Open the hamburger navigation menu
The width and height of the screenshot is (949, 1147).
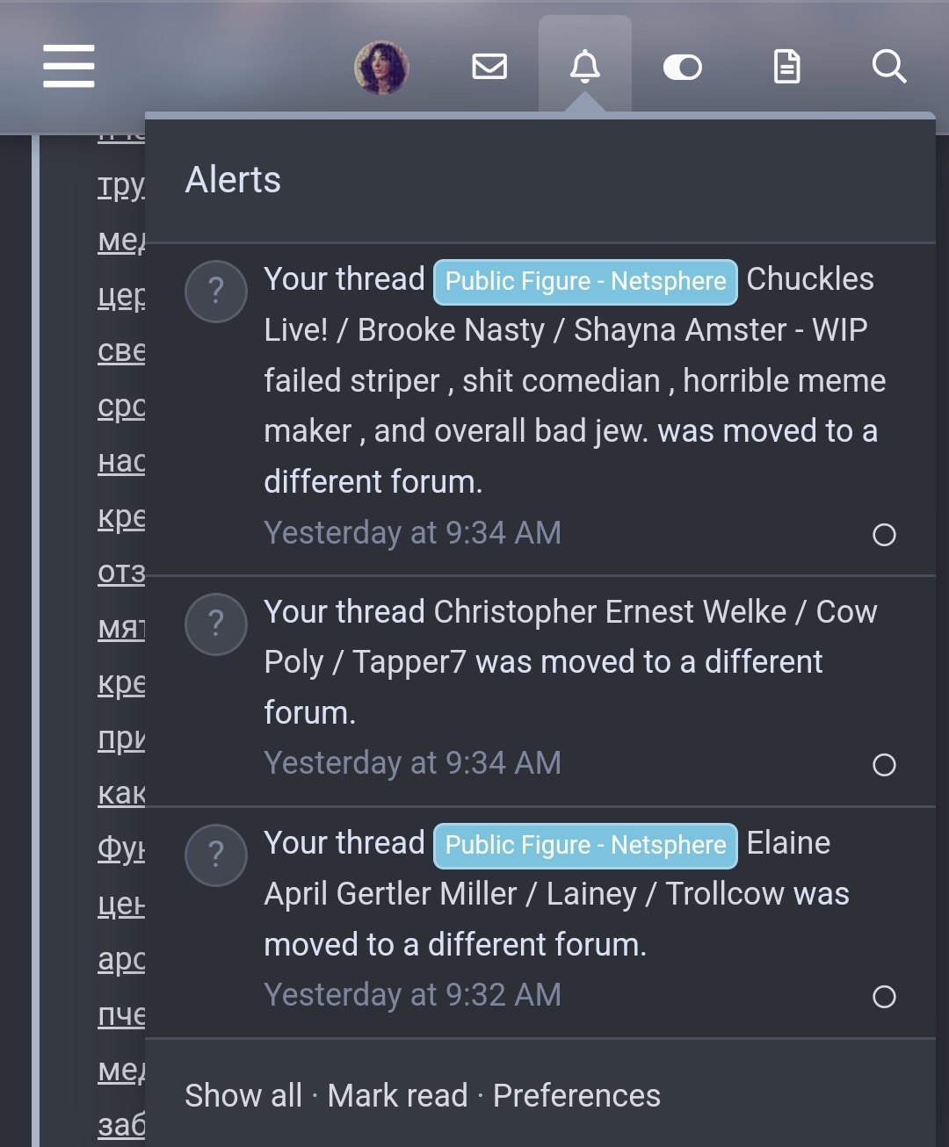coord(69,66)
